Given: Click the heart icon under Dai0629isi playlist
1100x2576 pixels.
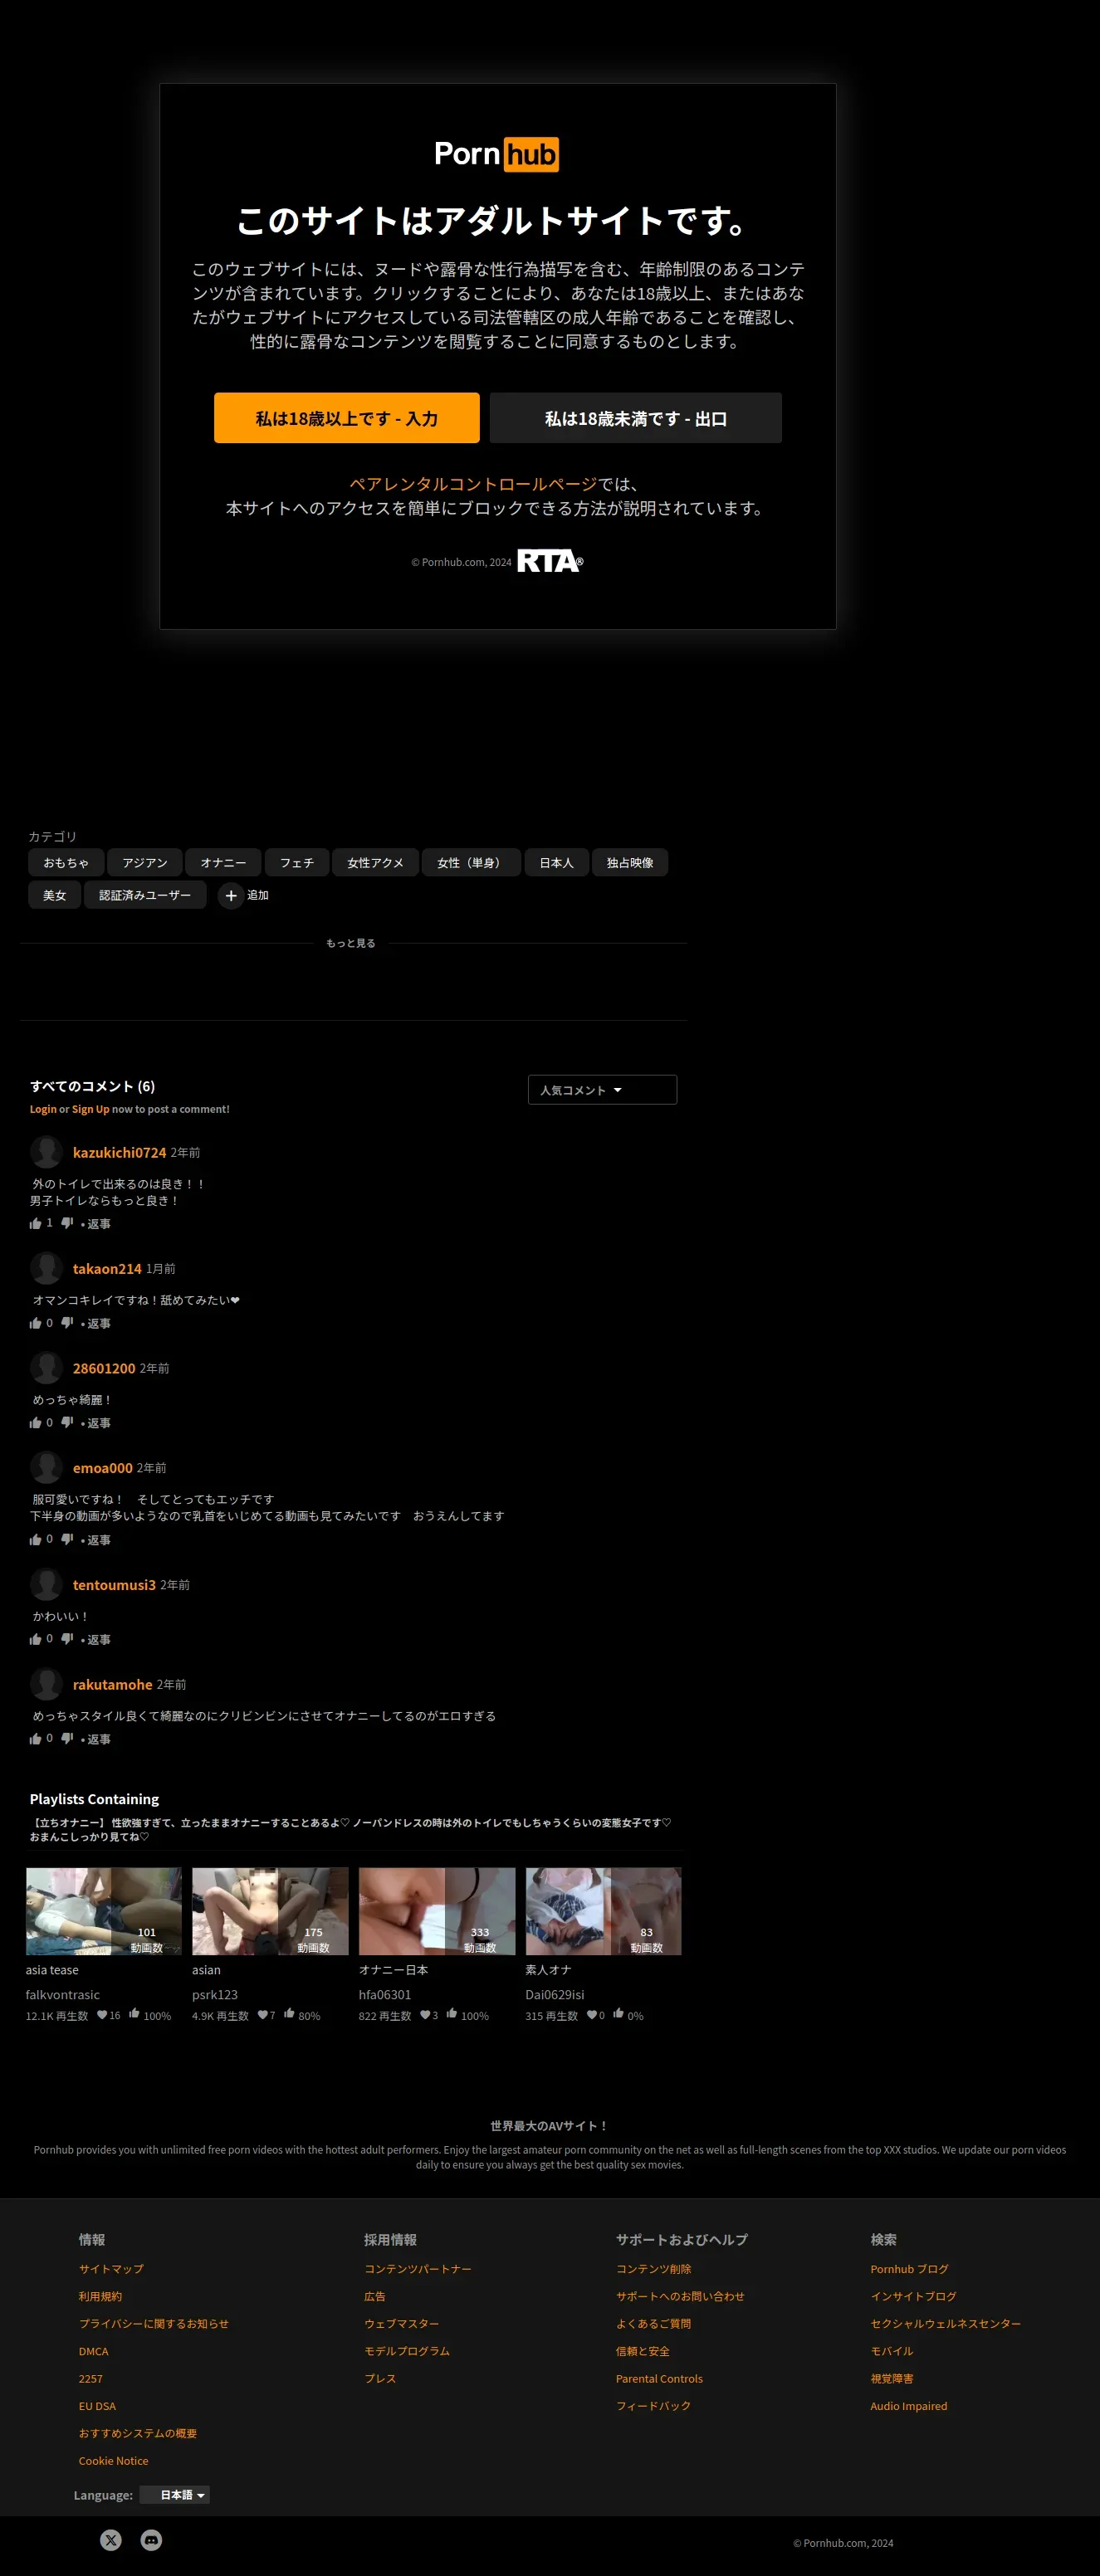Looking at the screenshot, I should 591,2015.
